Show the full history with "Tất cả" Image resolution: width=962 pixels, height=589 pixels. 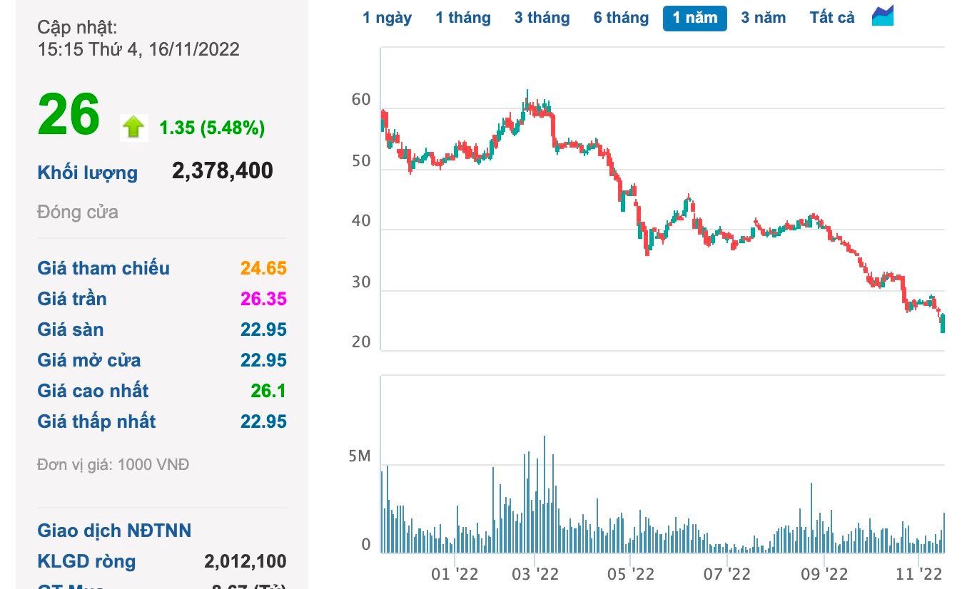pos(831,18)
